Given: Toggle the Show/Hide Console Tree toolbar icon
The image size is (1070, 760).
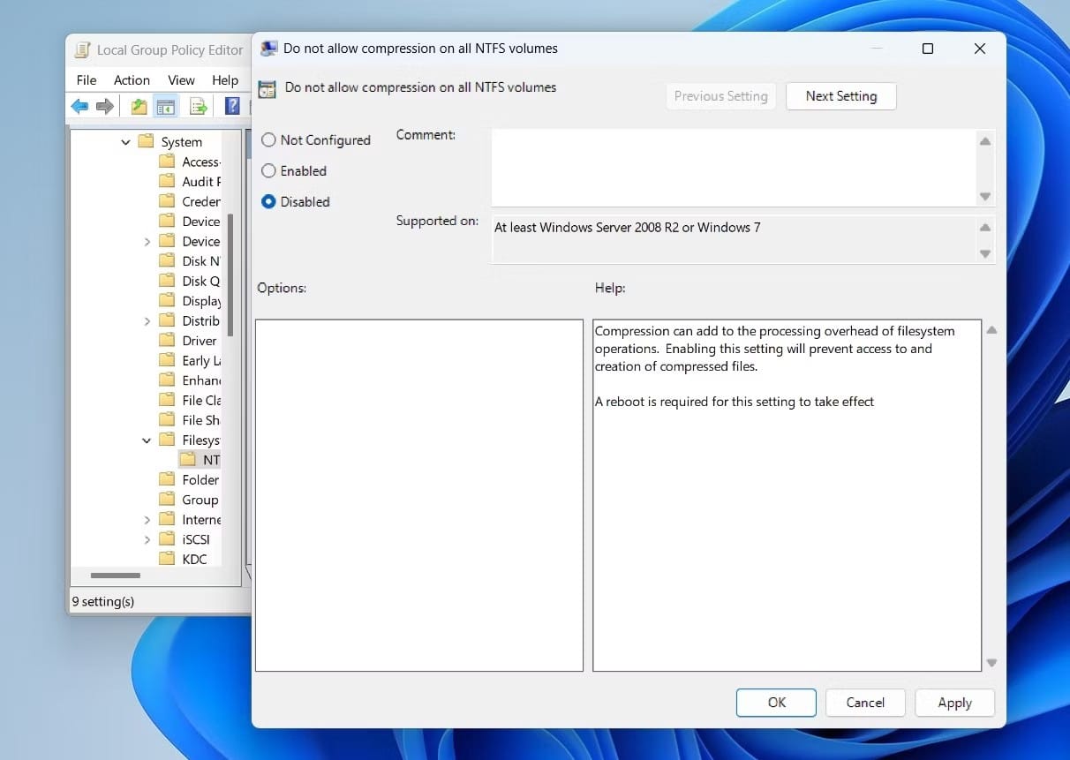Looking at the screenshot, I should pos(165,106).
